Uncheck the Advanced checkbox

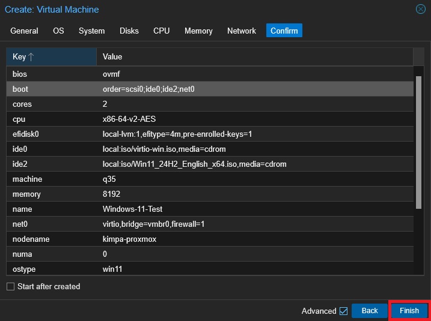click(343, 311)
